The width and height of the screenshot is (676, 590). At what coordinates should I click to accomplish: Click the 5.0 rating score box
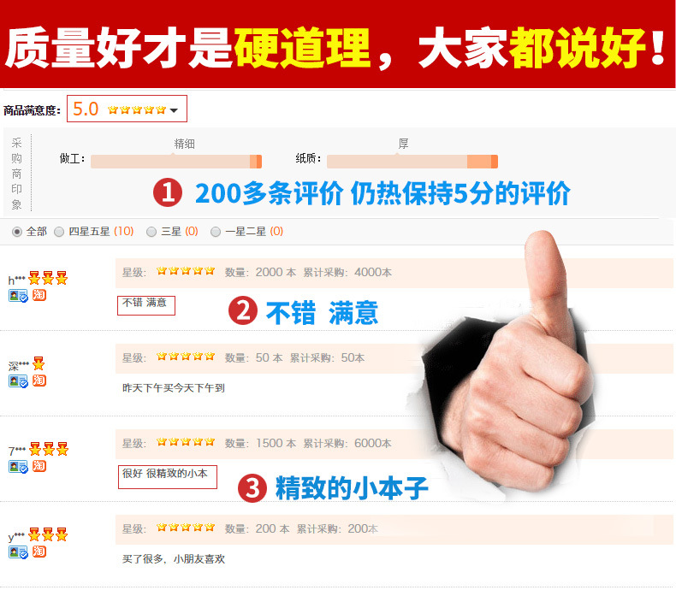(127, 109)
